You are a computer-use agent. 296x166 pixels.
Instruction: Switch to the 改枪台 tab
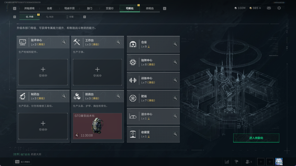click(x=150, y=8)
